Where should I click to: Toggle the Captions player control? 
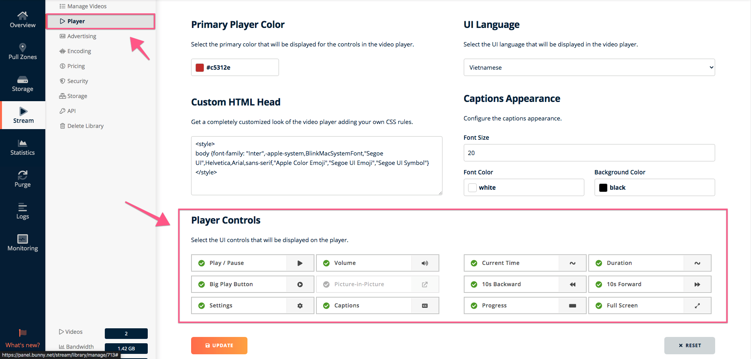(x=326, y=305)
